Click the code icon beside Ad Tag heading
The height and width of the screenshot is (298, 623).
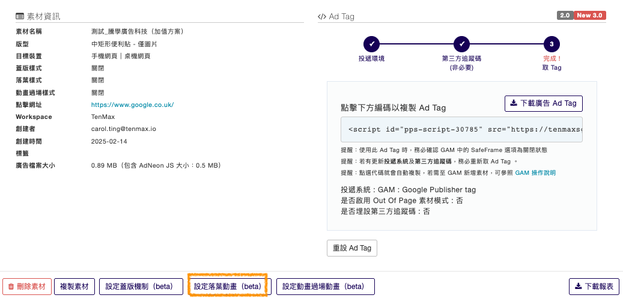pos(322,17)
